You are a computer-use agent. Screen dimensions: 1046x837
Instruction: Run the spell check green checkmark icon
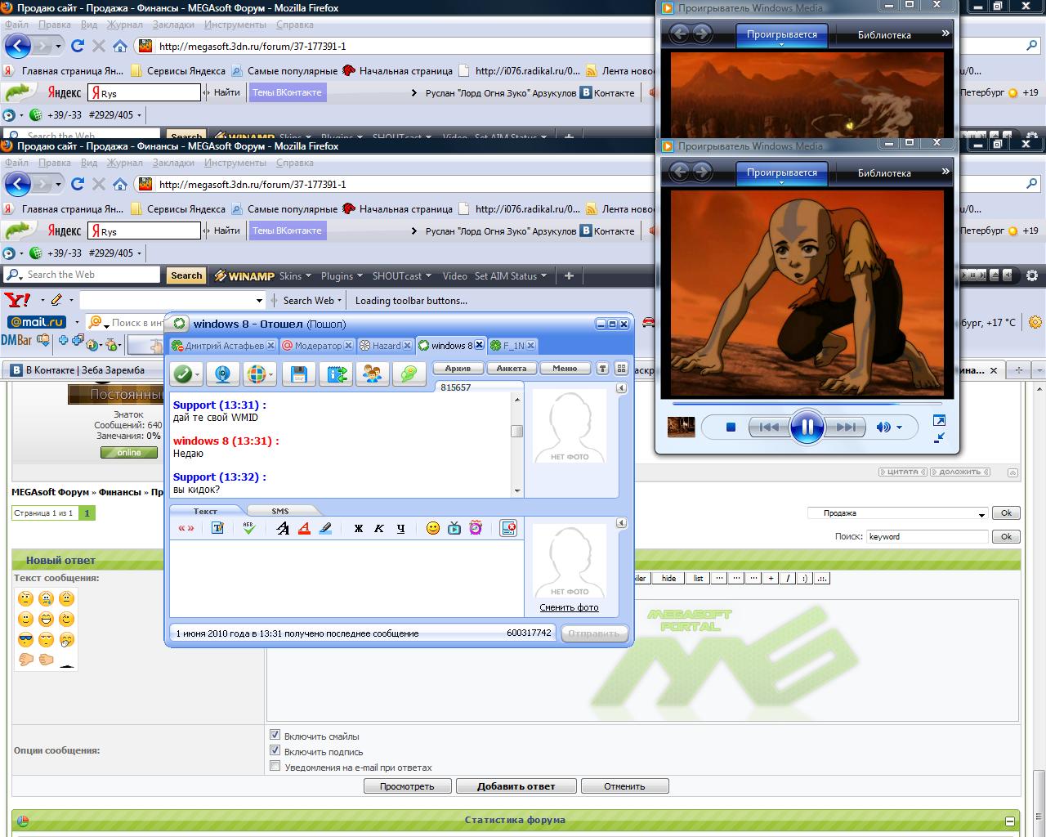[x=249, y=528]
